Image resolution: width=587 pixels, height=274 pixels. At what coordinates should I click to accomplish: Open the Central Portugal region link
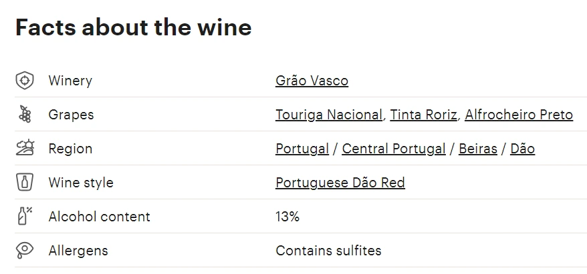(x=393, y=149)
